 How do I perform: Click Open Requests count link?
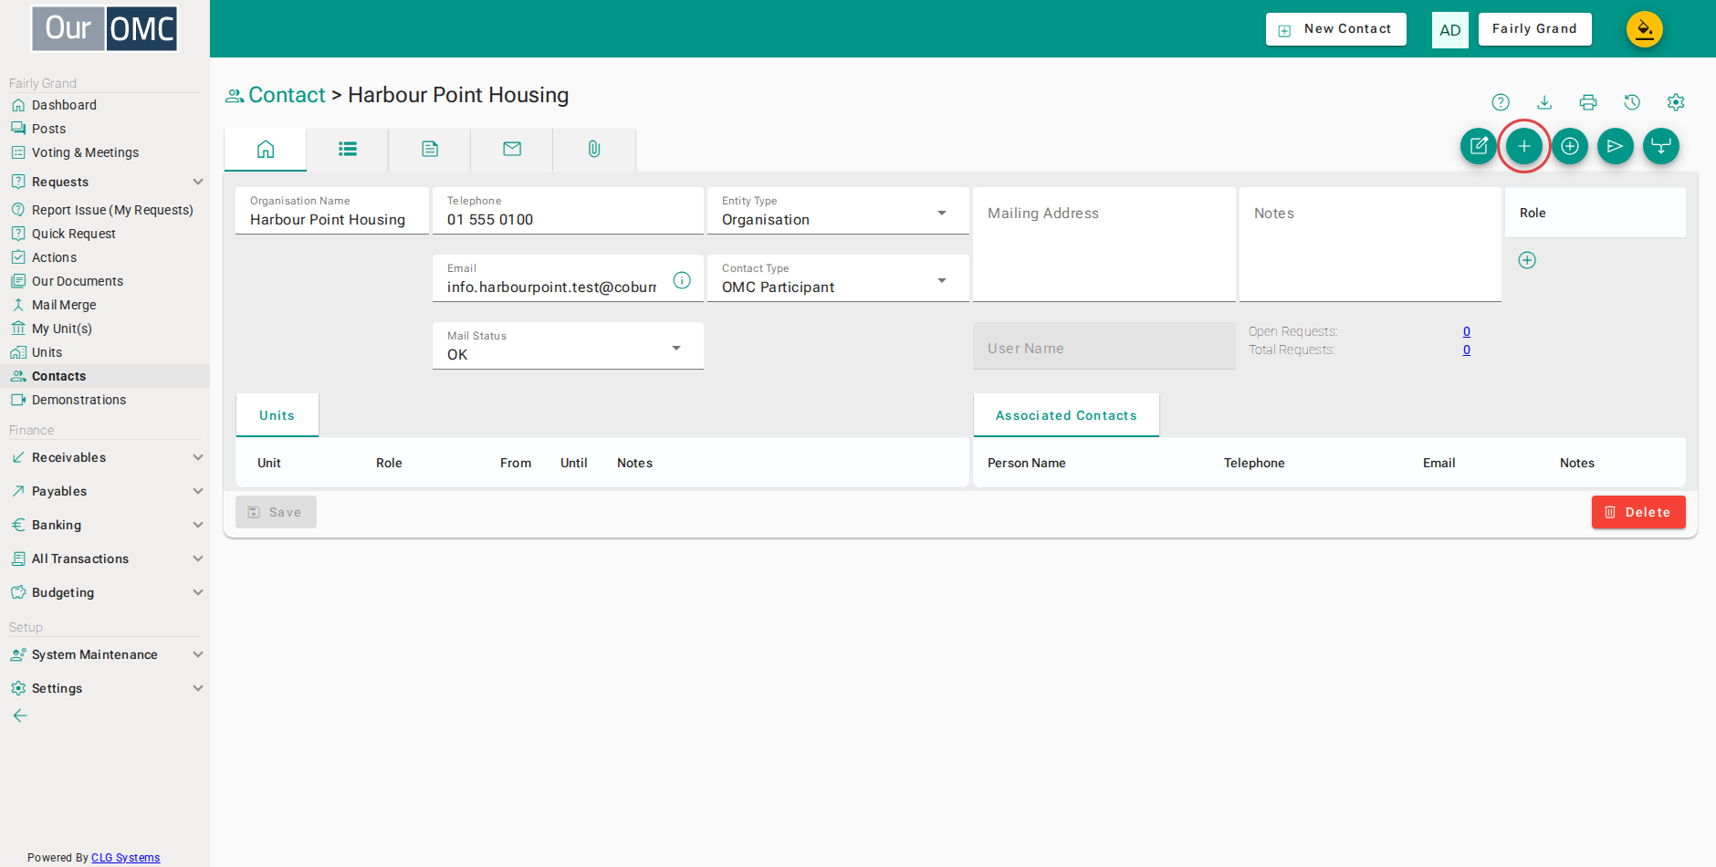1467,331
